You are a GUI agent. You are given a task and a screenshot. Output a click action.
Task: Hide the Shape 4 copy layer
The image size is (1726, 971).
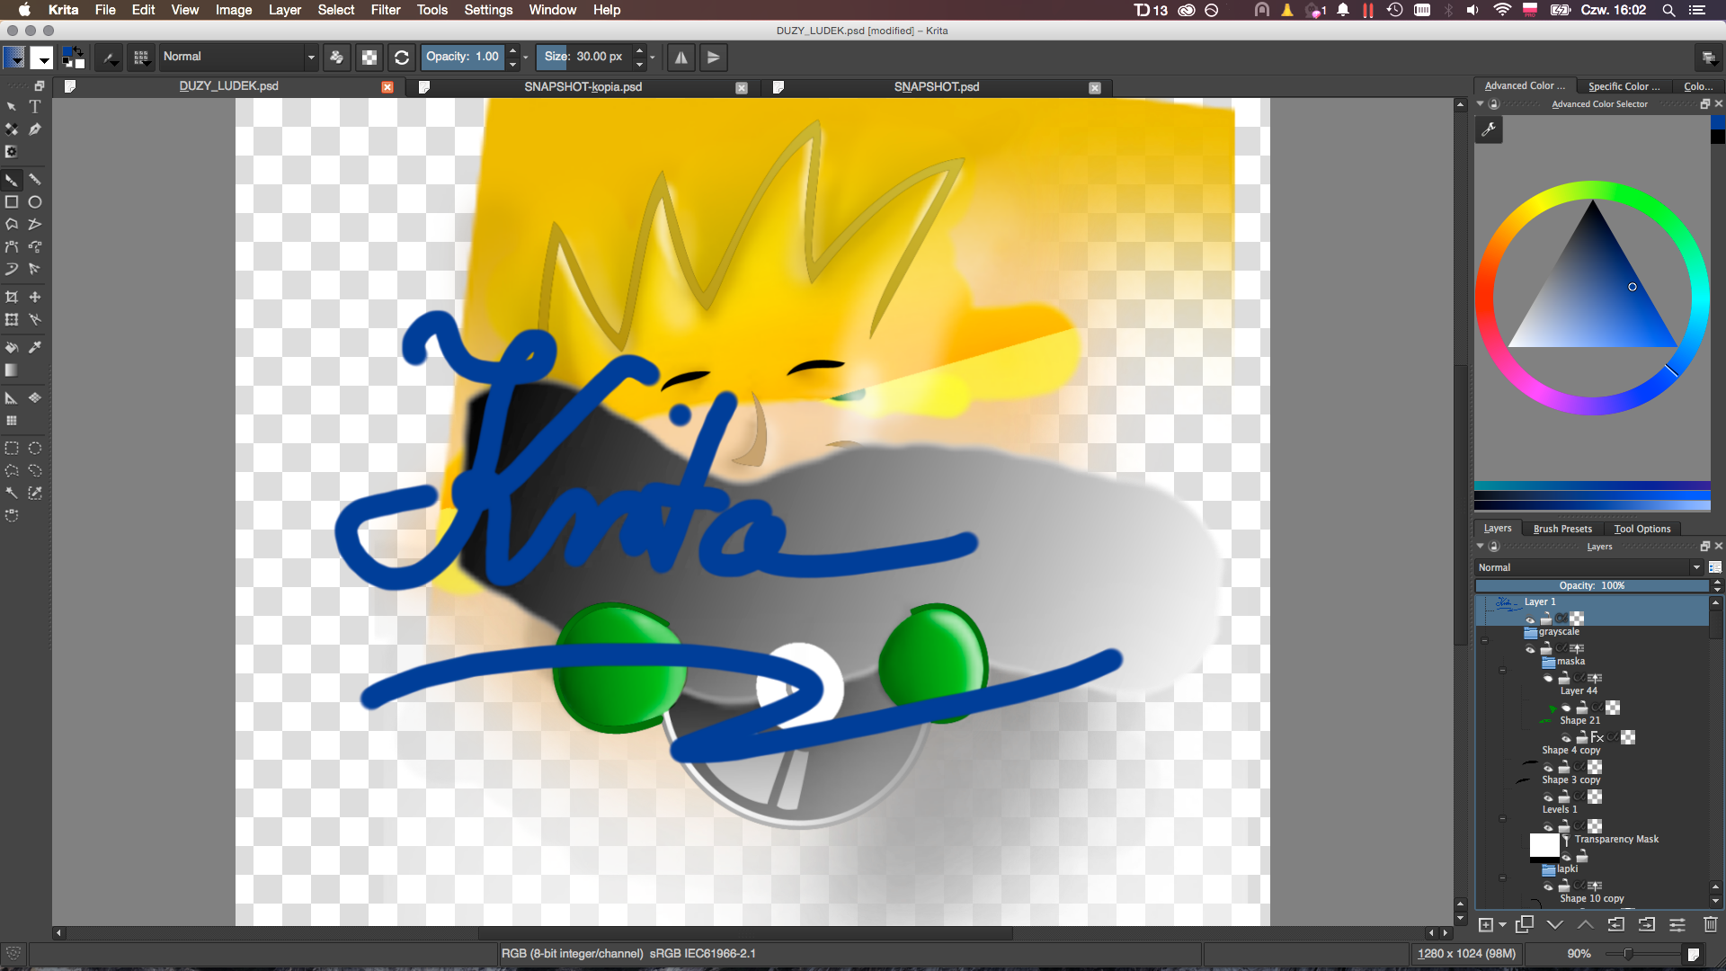[1548, 768]
